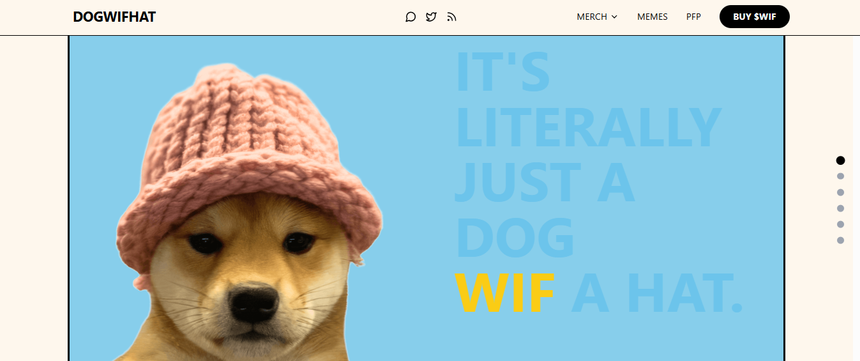This screenshot has width=860, height=361.
Task: Jump to the fourth section dot
Action: [840, 208]
